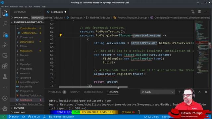Open appsettings.json file
212x119 pixels.
point(29,82)
